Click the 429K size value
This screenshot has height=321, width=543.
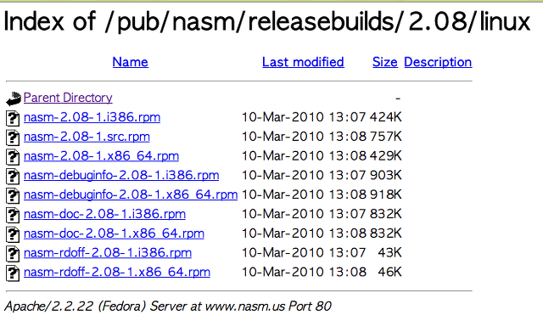[385, 156]
